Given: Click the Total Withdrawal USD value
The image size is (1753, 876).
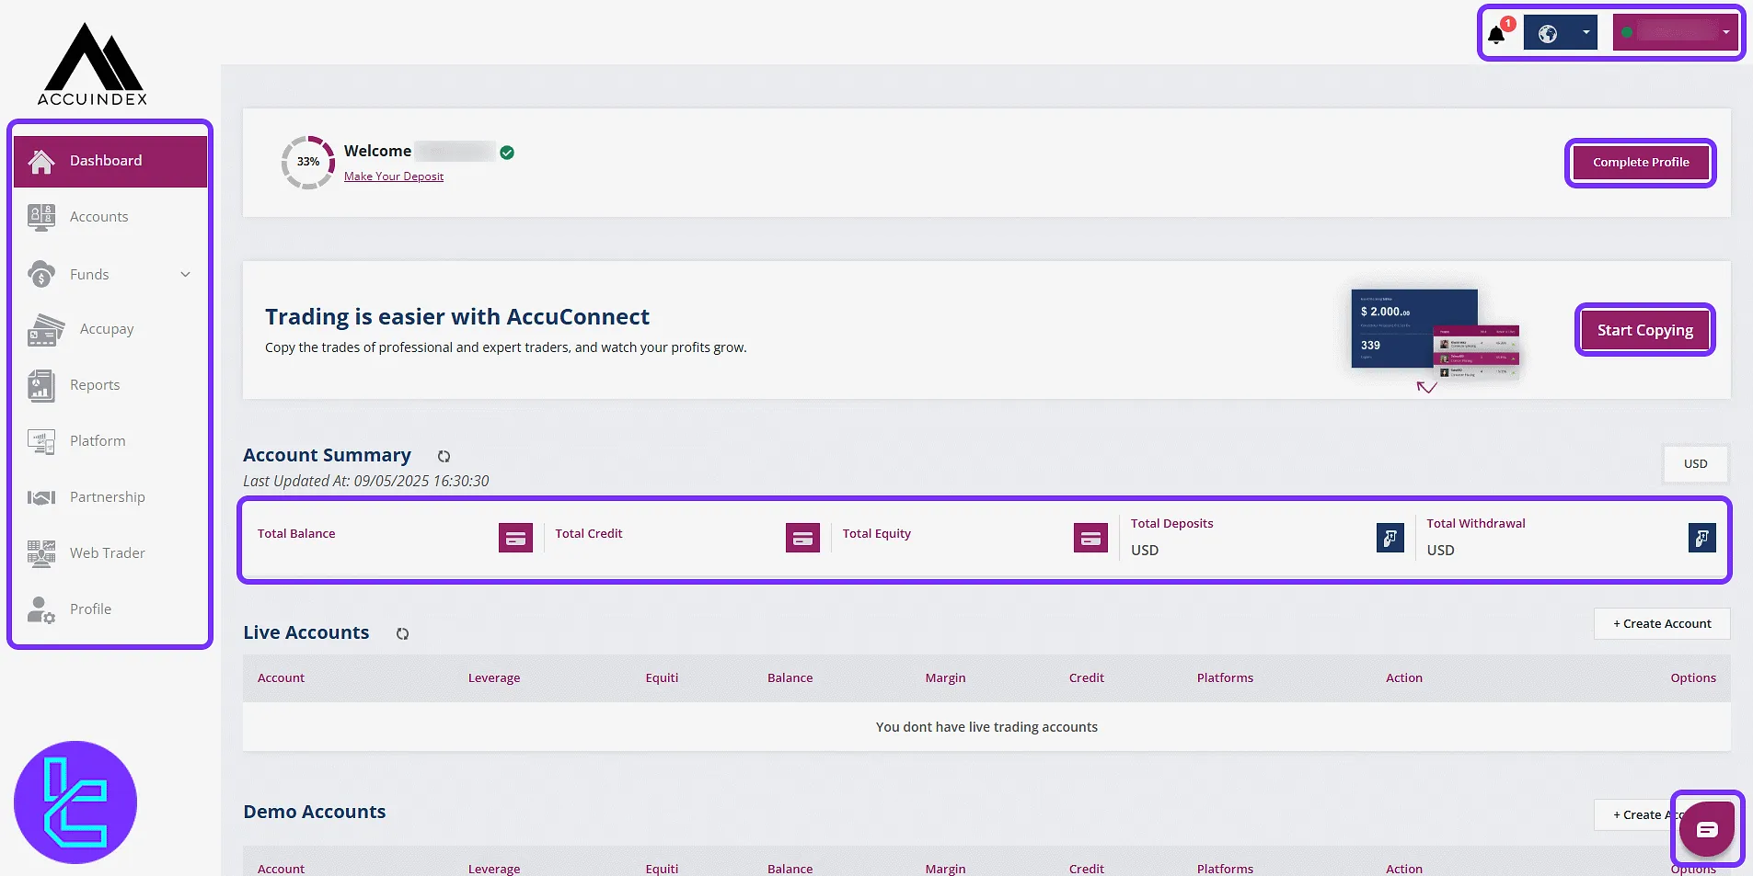Looking at the screenshot, I should pyautogui.click(x=1440, y=551).
